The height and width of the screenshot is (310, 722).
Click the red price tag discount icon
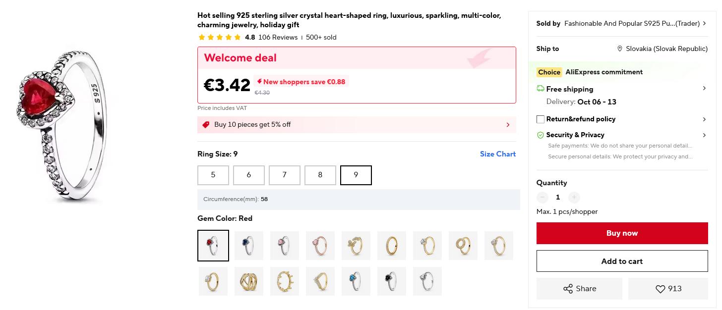coord(206,125)
